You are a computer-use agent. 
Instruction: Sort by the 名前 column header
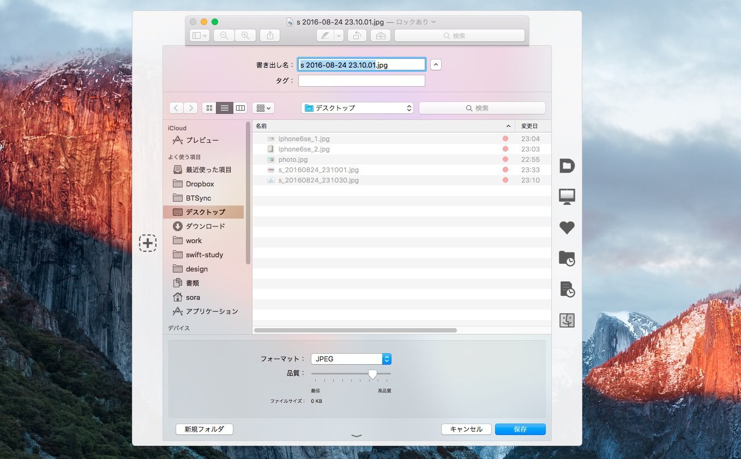(383, 126)
